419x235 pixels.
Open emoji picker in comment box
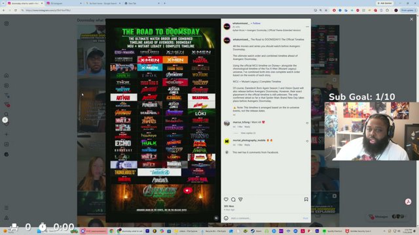(x=226, y=218)
